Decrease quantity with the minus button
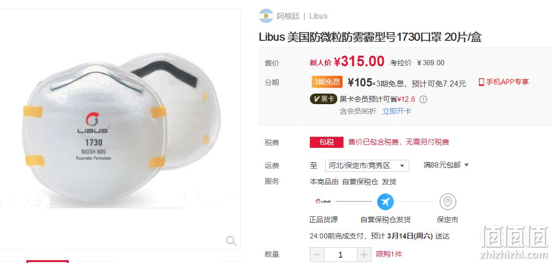This screenshot has width=552, height=263. coord(317,254)
